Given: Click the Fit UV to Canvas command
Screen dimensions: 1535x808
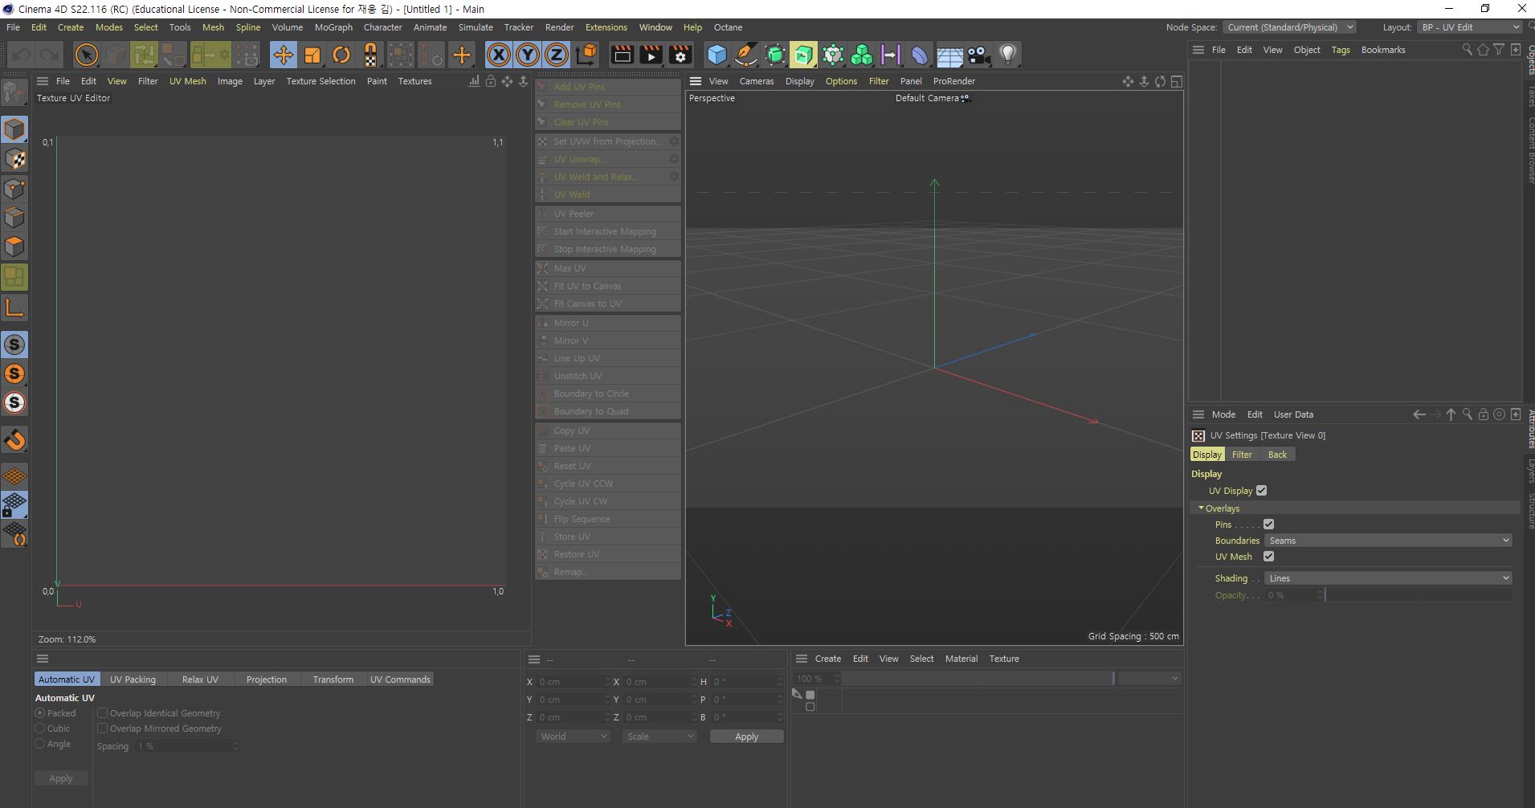Looking at the screenshot, I should point(608,286).
